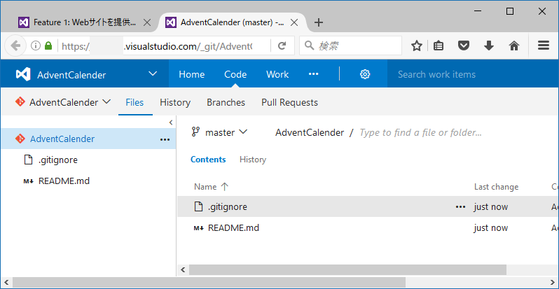Switch to History tab beside Contents
This screenshot has height=289, width=559.
(253, 160)
